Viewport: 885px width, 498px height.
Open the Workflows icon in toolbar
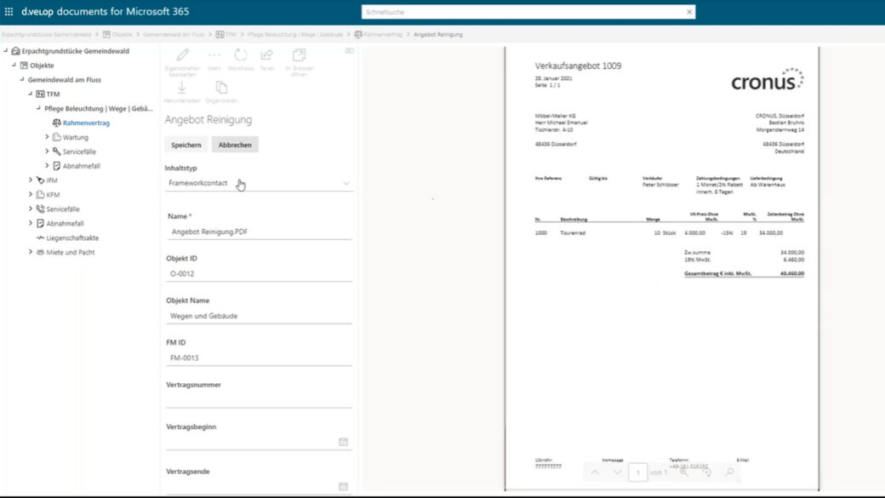click(241, 55)
